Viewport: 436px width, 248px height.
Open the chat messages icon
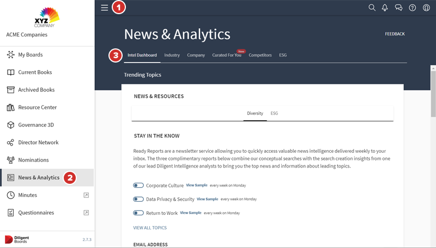398,8
